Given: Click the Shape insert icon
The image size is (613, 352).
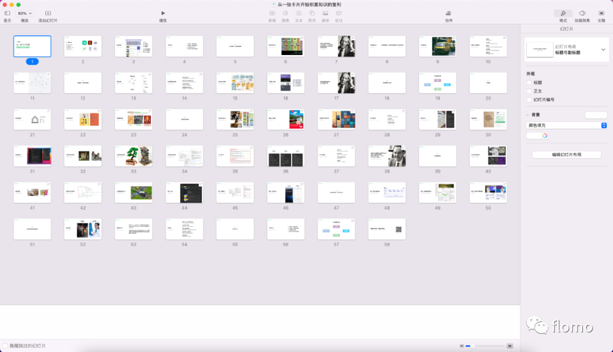Looking at the screenshot, I should [x=312, y=13].
